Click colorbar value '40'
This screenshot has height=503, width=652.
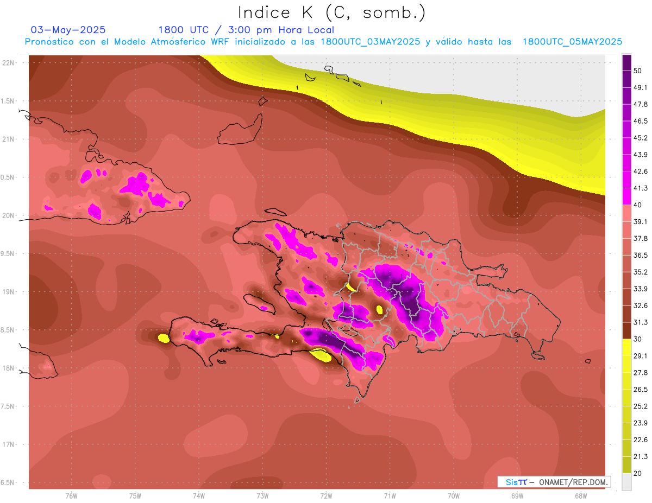click(638, 205)
